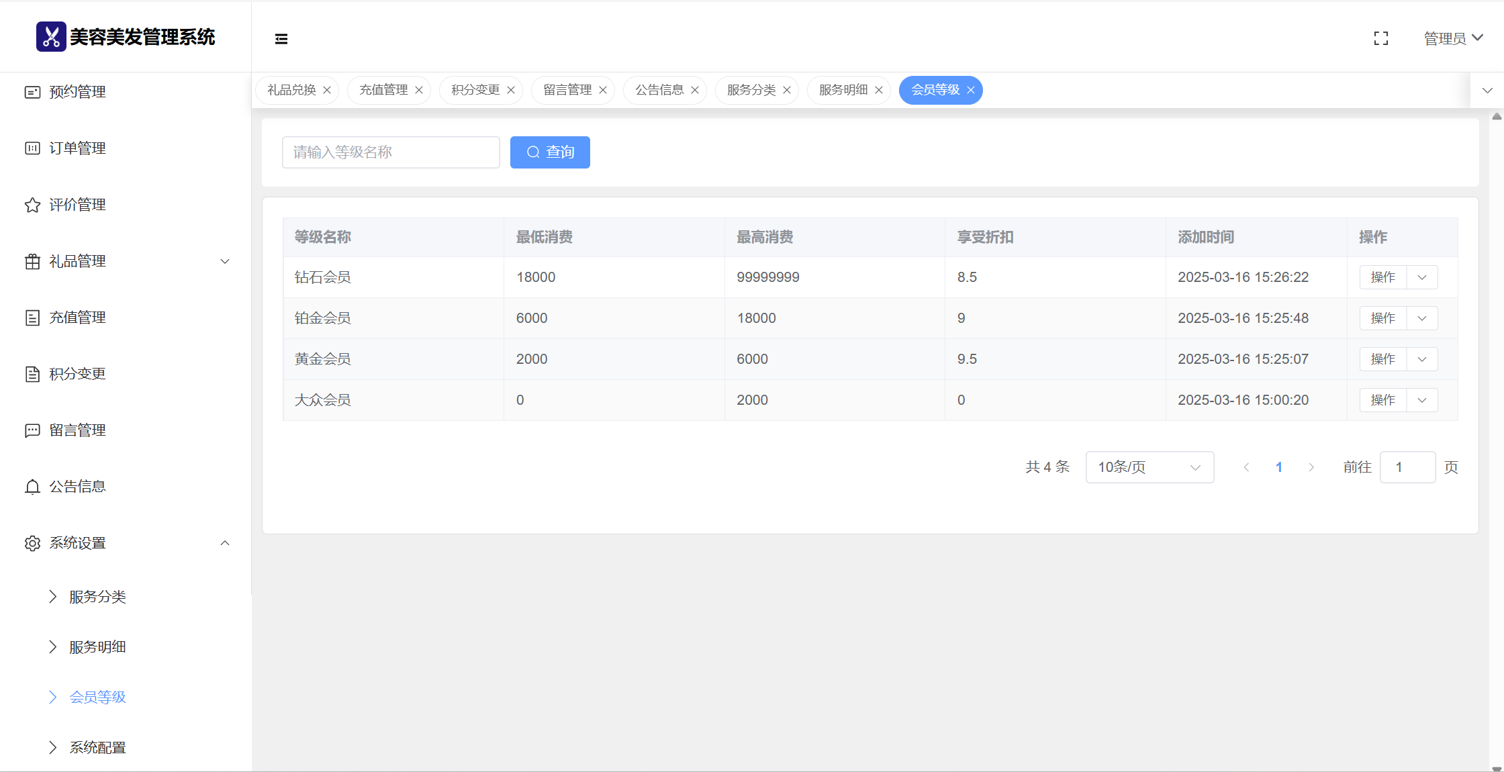Open the tabs overflow chevron dropdown
Screen dimensions: 1504x772
tap(1487, 90)
